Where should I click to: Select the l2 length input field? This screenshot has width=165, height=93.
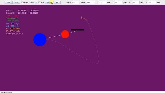tap(119, 2)
